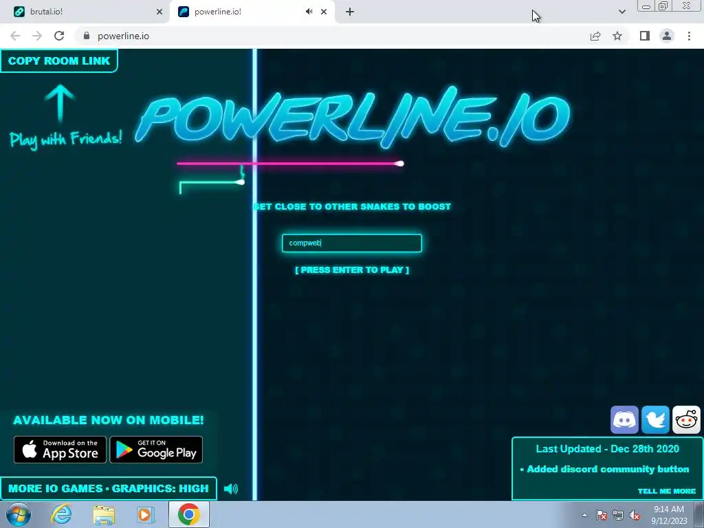Toggle the Chrome side panel
This screenshot has width=704, height=528.
645,36
